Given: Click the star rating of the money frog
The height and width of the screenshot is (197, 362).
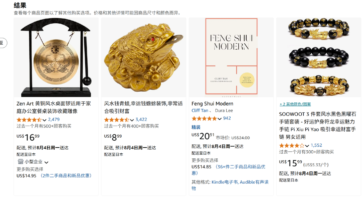Looking at the screenshot, I should coord(117,120).
